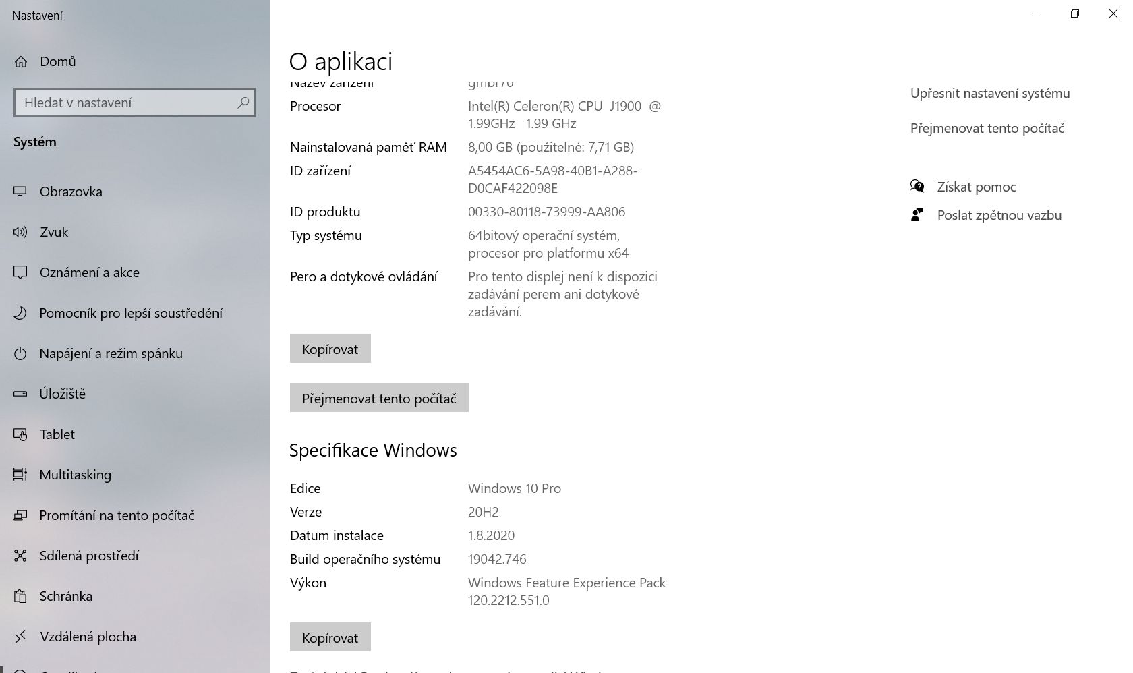Open Promítání na tento počítač page
Image resolution: width=1133 pixels, height=673 pixels.
tap(135, 515)
